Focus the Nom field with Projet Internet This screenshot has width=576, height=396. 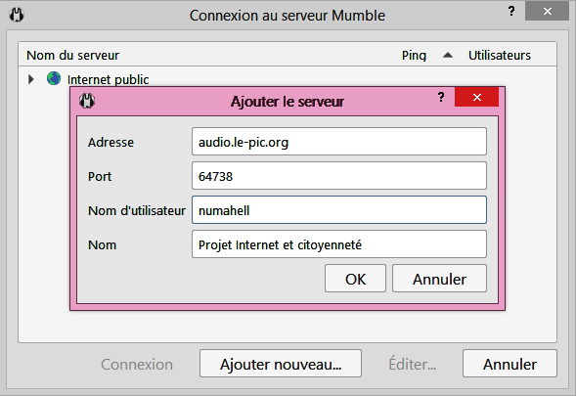(339, 243)
